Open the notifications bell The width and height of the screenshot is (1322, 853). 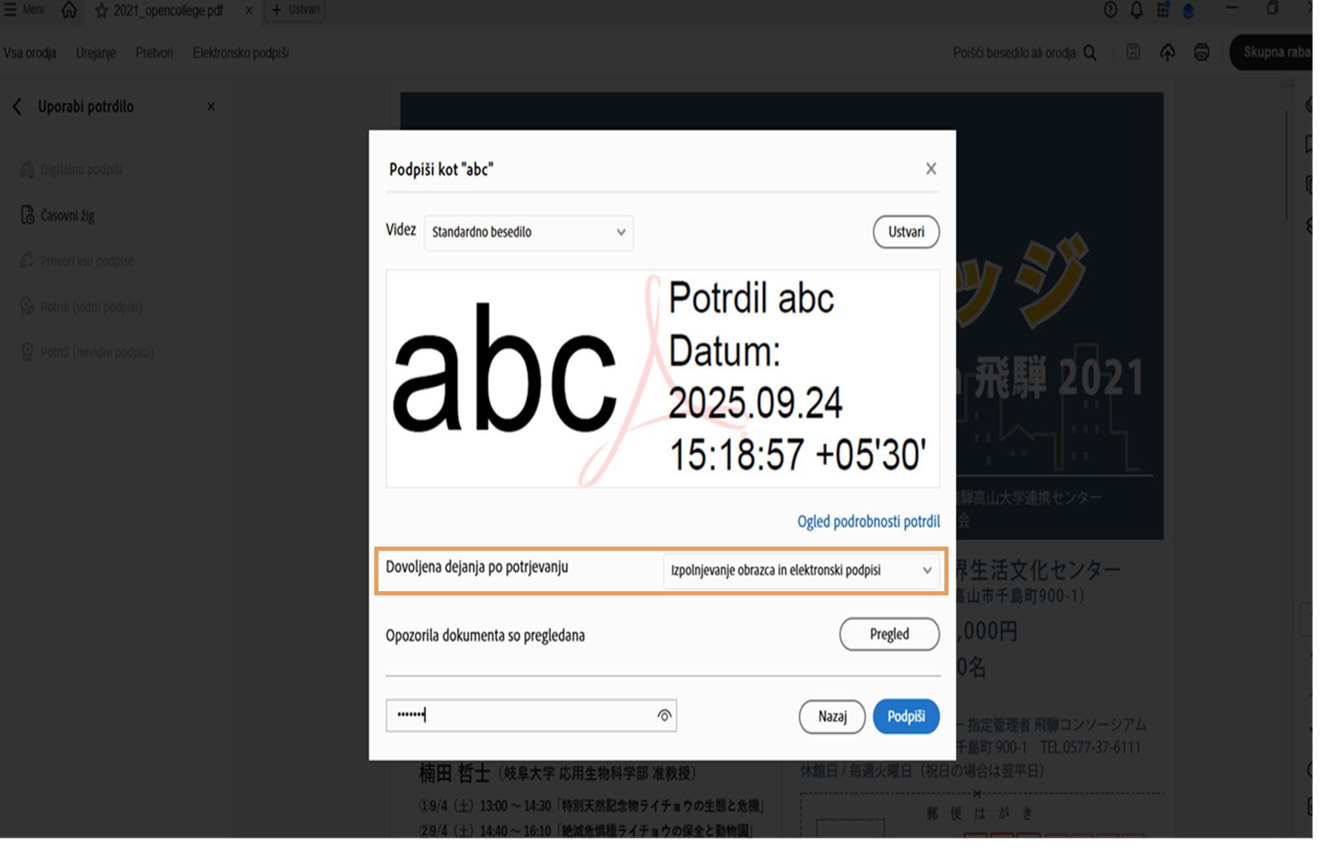[1136, 11]
